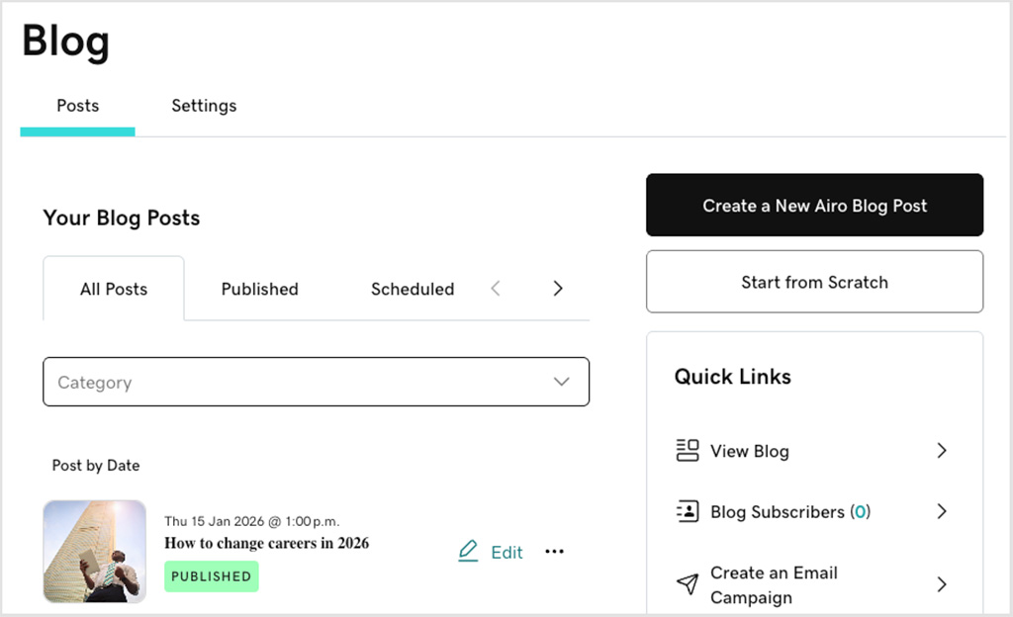Image resolution: width=1013 pixels, height=617 pixels.
Task: Click the left arrow beside the Scheduled tab
Action: tap(496, 289)
